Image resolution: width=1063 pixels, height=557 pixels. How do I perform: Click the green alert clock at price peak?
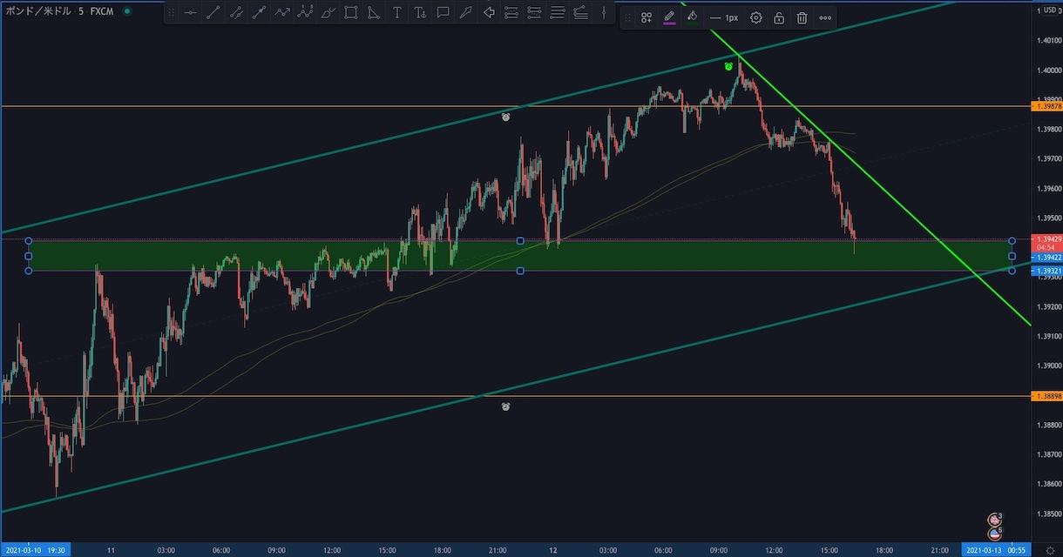[728, 66]
